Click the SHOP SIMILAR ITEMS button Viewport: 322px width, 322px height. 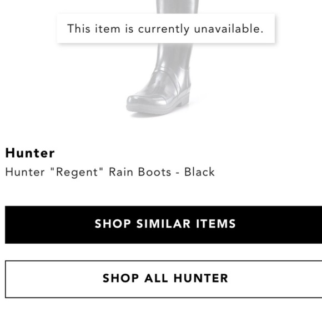pos(163,225)
